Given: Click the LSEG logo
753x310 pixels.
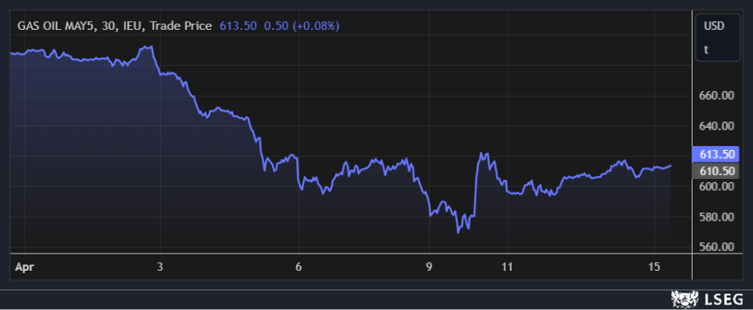Looking at the screenshot, I should [x=707, y=300].
